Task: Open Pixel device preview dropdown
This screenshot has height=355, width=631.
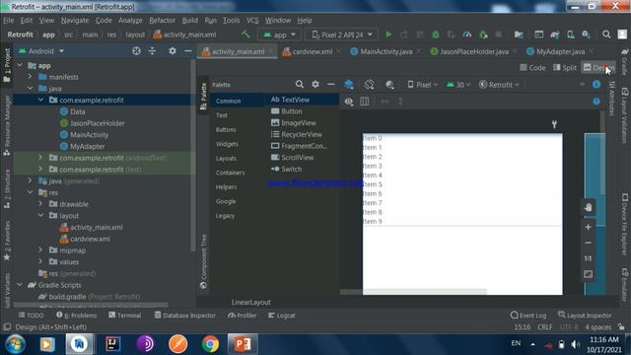Action: pyautogui.click(x=423, y=85)
